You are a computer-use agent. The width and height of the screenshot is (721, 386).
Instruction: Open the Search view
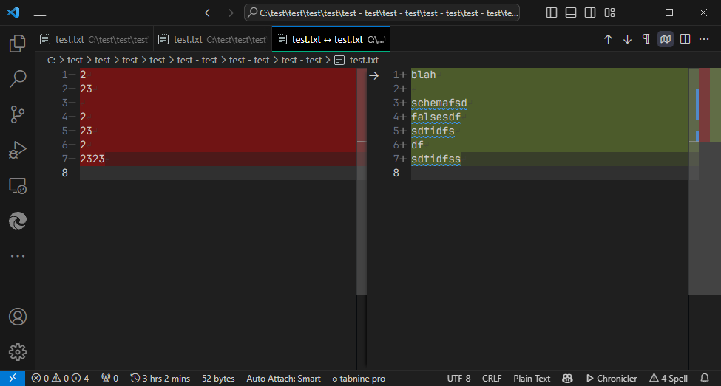[18, 79]
